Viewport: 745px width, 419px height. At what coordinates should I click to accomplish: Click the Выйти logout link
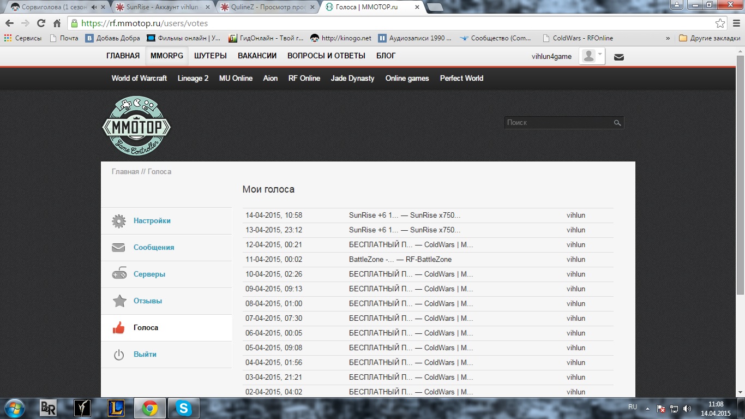145,355
